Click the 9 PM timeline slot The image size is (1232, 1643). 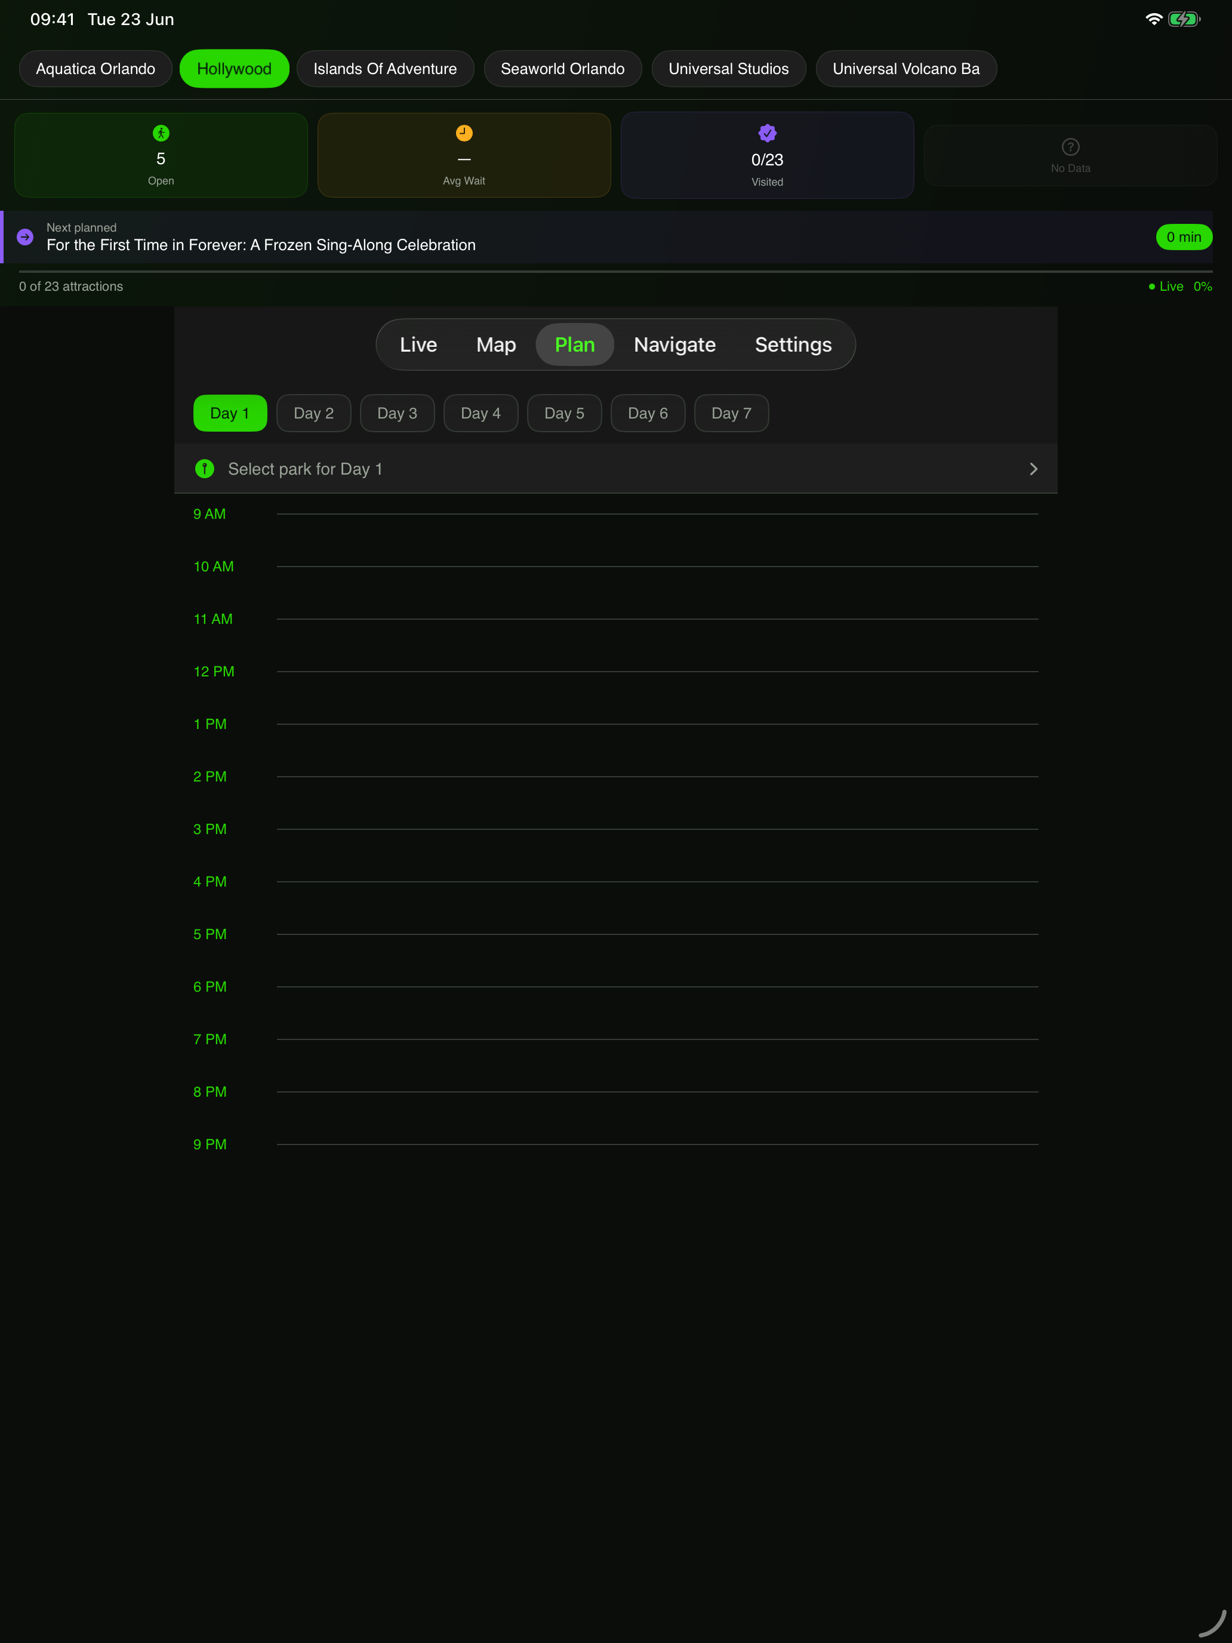[x=615, y=1144]
